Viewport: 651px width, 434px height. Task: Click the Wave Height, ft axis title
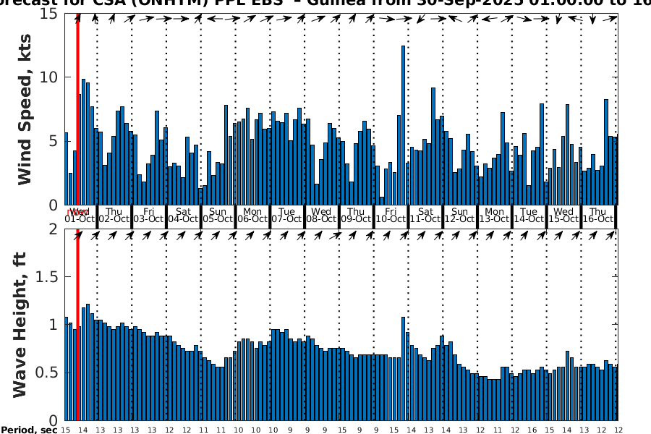pyautogui.click(x=20, y=324)
